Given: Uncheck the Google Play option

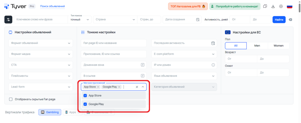Looking at the screenshot, I should coord(85,104).
